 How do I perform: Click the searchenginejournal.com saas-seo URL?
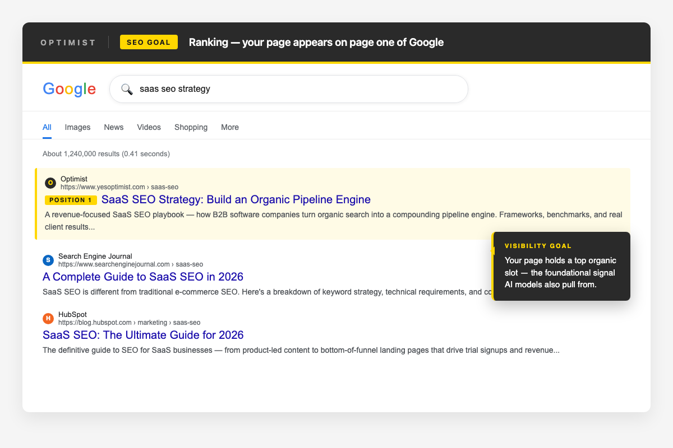[131, 264]
